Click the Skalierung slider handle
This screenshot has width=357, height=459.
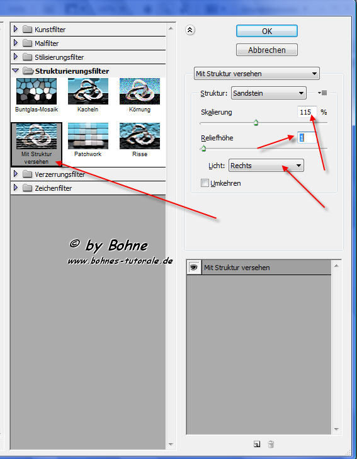click(256, 123)
